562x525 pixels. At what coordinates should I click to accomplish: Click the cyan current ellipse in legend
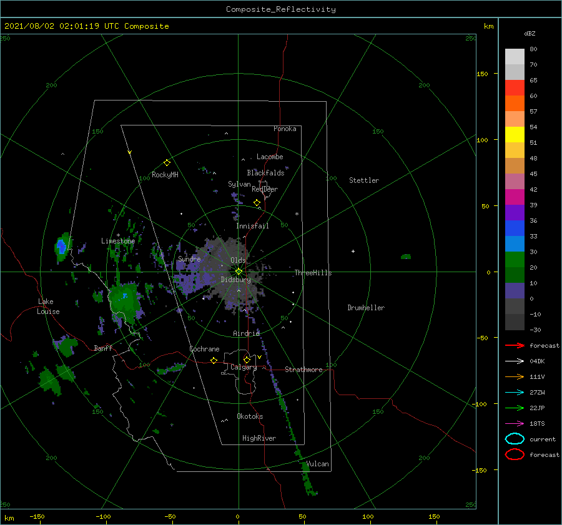[515, 439]
